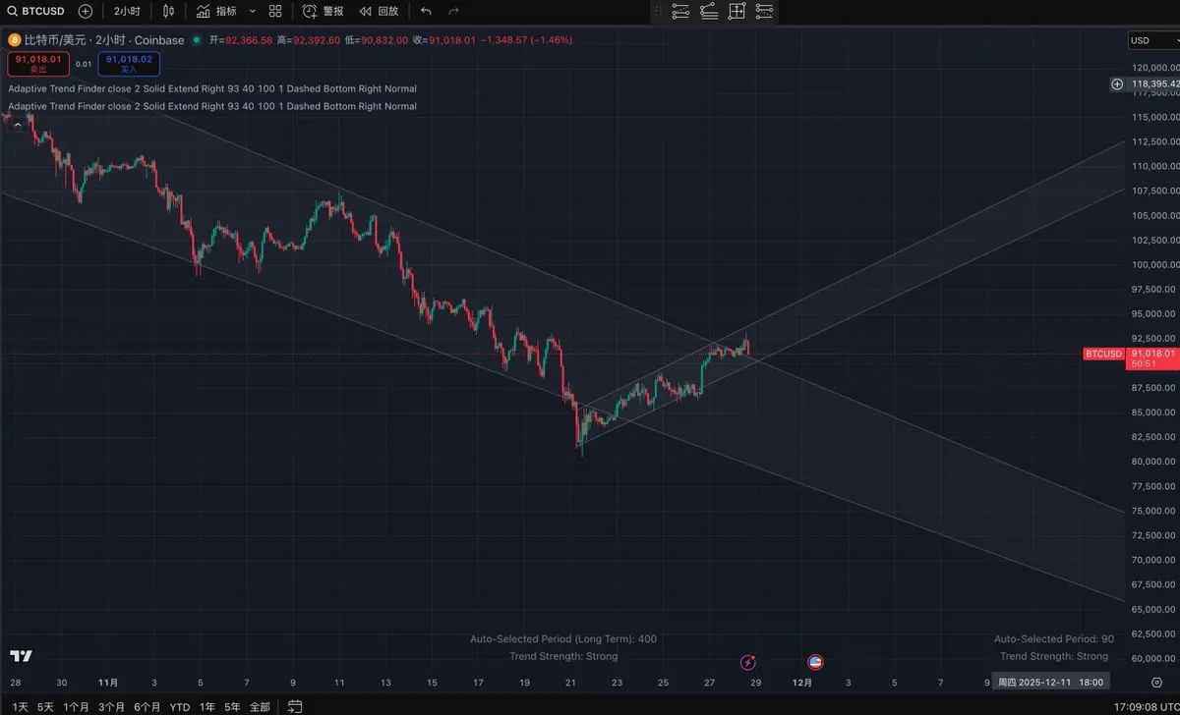Click the 收=91,018.01 close value
Viewport: 1180px width, 715px height.
pos(443,40)
